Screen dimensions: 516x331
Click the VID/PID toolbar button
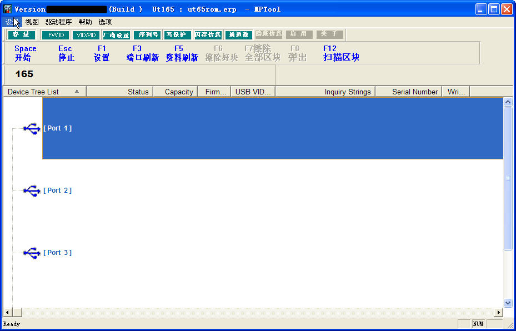coord(86,35)
